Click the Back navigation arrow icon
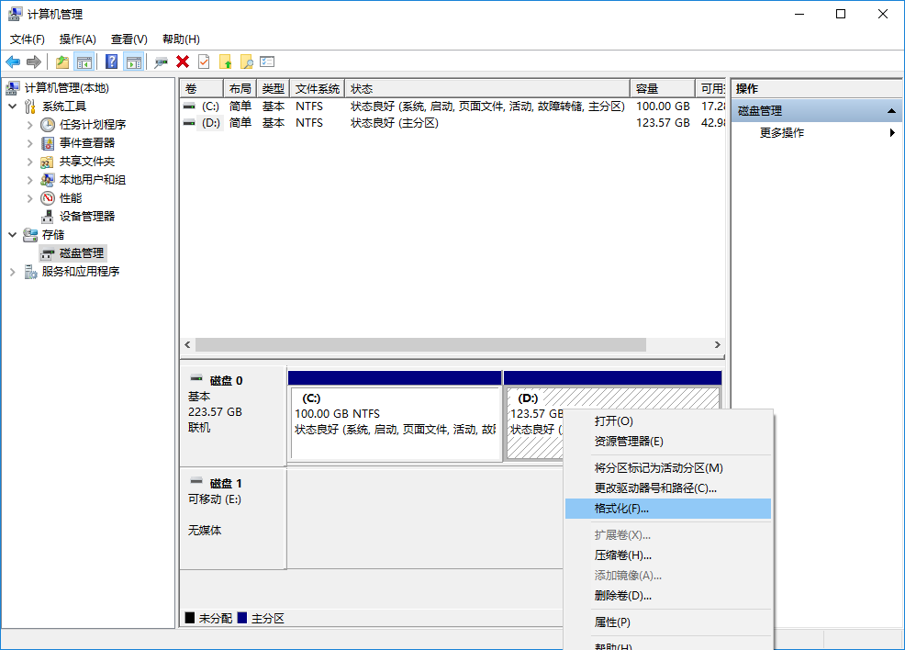Image resolution: width=905 pixels, height=650 pixels. click(x=13, y=61)
